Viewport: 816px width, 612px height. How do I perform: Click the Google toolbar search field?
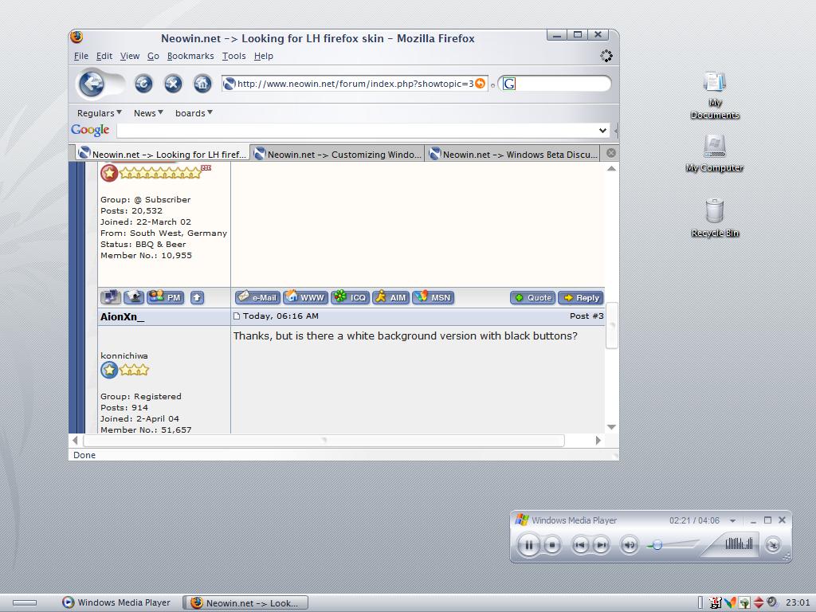tap(363, 130)
